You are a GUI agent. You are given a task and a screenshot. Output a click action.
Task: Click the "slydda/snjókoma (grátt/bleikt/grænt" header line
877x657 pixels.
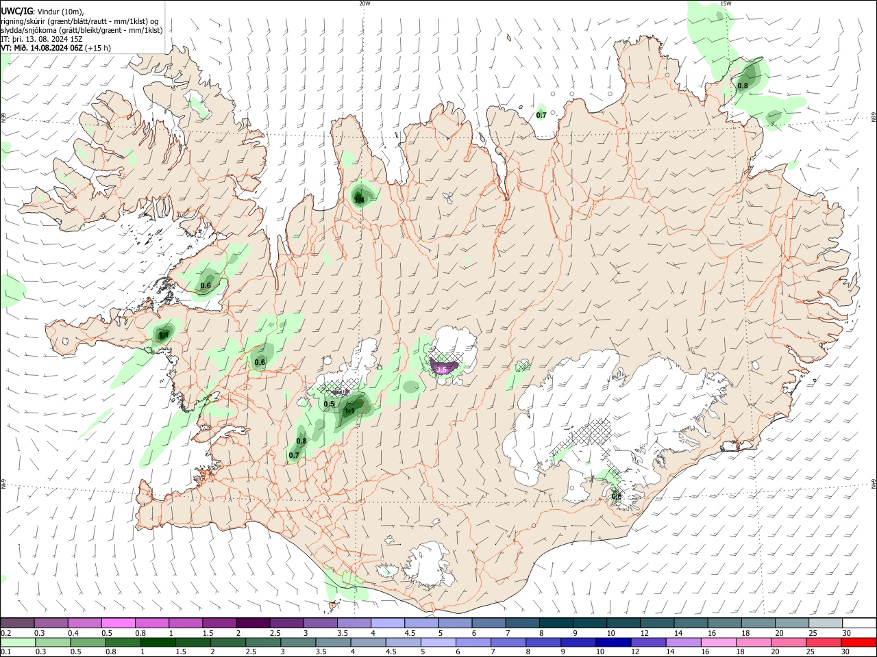click(82, 30)
